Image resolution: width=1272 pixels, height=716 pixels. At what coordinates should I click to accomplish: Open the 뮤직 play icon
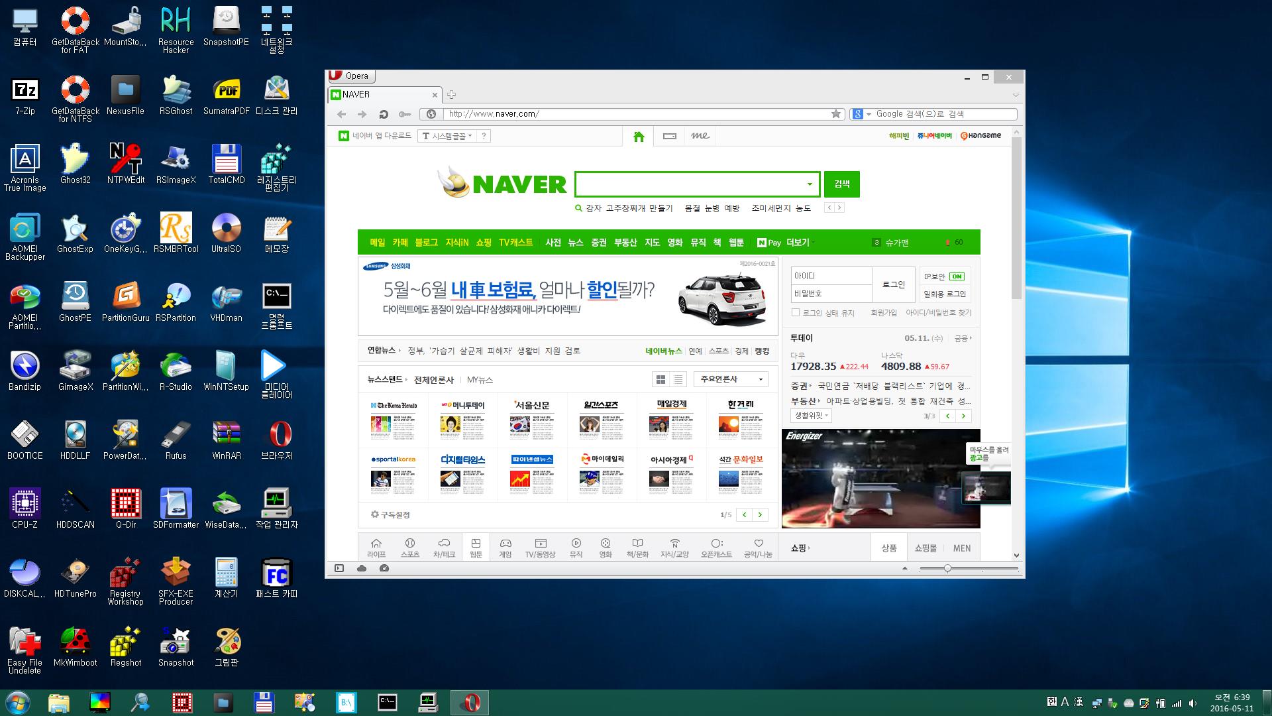pyautogui.click(x=576, y=548)
